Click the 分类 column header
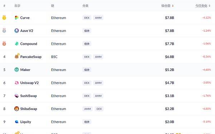215x134 pixels. click(85, 6)
